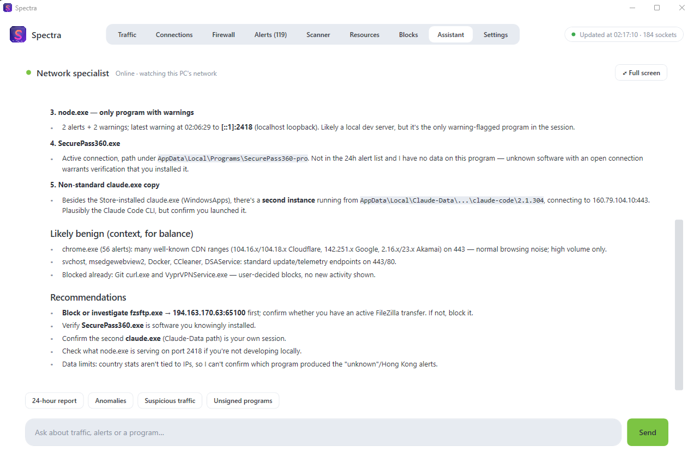Click the 'Block or investigate fzsftp.exe' recommendation

(268, 313)
